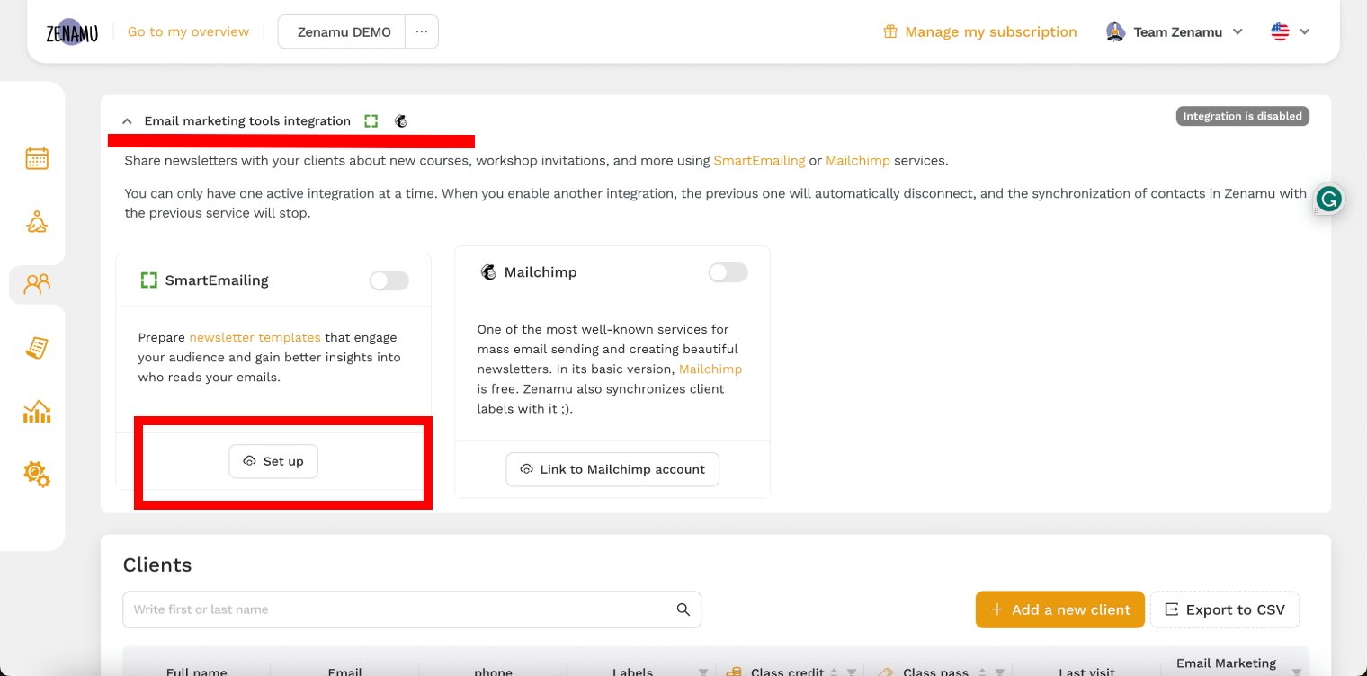Click Add a new client button

pos(1060,609)
